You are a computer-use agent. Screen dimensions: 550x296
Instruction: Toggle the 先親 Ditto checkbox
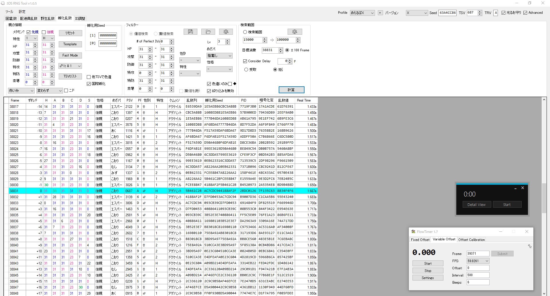tap(29, 32)
